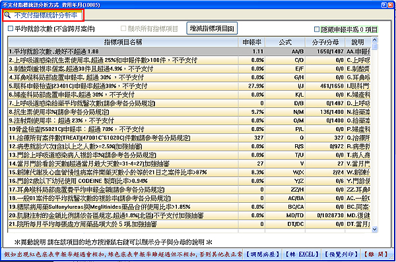The width and height of the screenshot is (396, 262).
Task: Click the scrollbar down arrow of the indicator table
Action: click(x=374, y=229)
